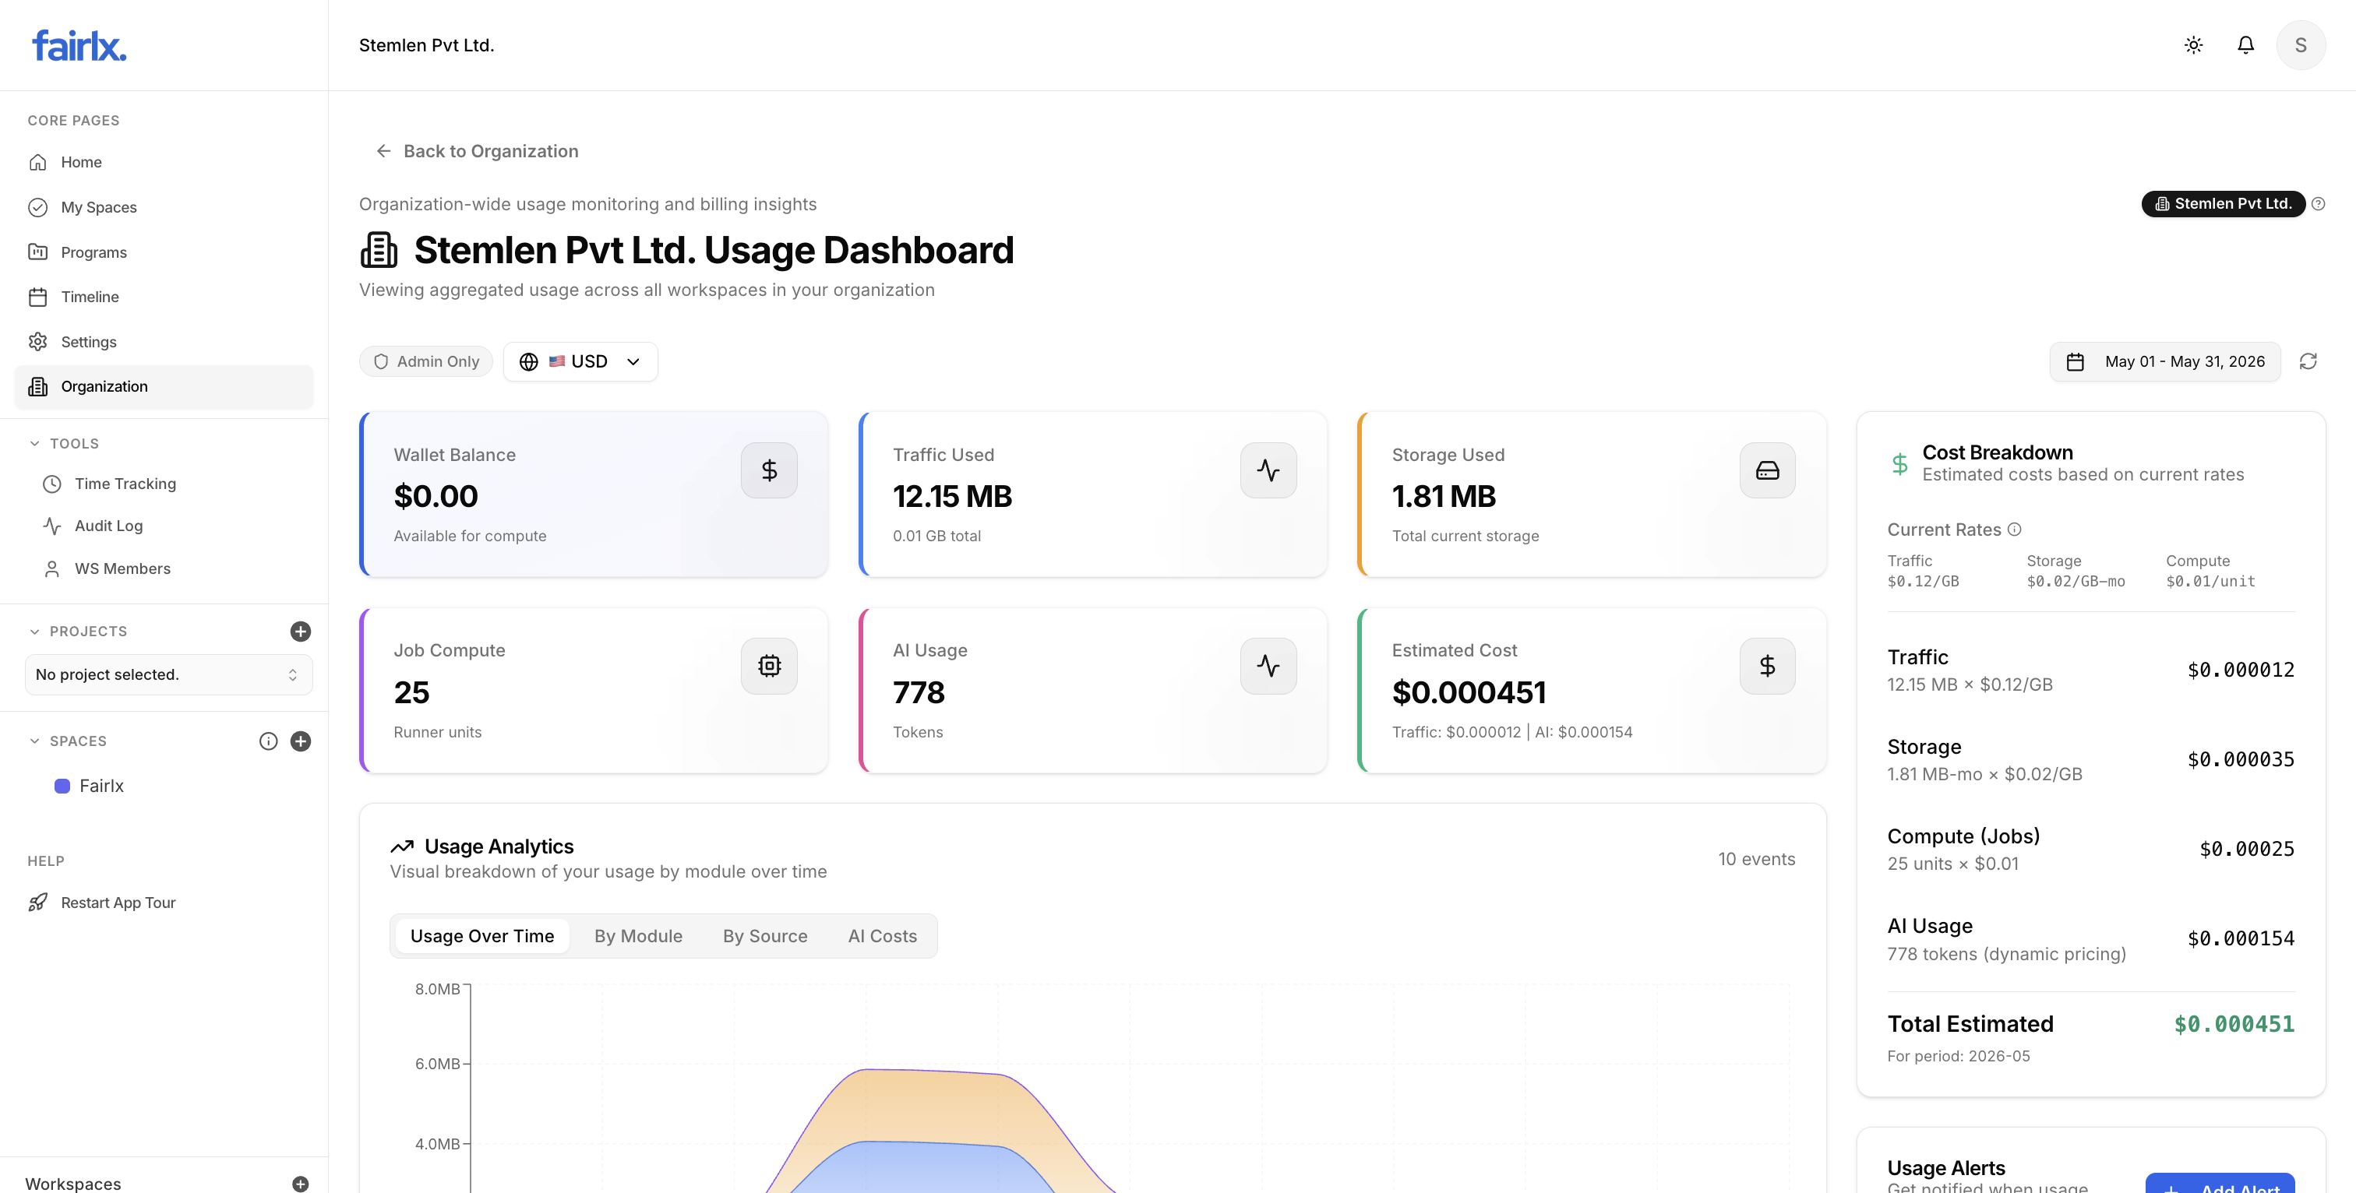The height and width of the screenshot is (1193, 2356).
Task: Open the notifications bell
Action: (2245, 45)
